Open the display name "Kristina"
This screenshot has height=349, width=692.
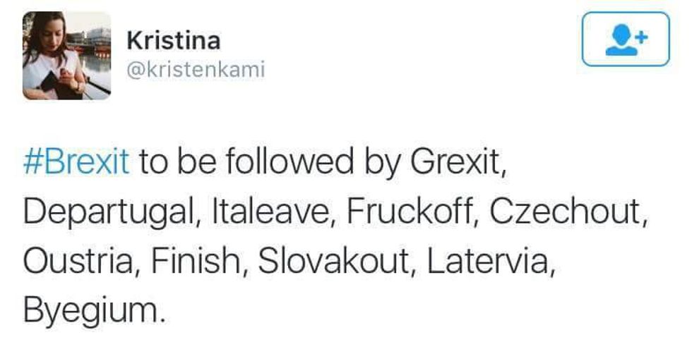pyautogui.click(x=173, y=41)
